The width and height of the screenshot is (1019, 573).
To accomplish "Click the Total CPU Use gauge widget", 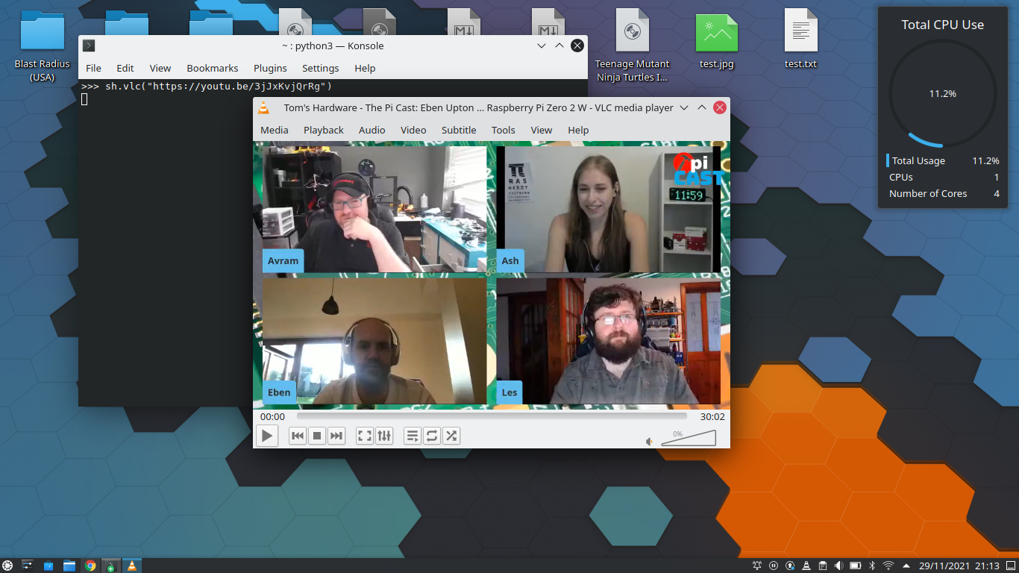I will pos(943,93).
